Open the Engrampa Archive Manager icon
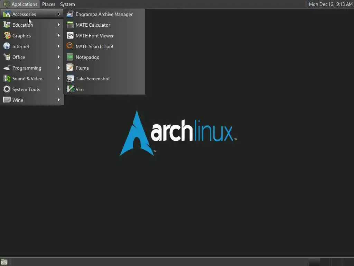The height and width of the screenshot is (266, 354). [x=70, y=14]
